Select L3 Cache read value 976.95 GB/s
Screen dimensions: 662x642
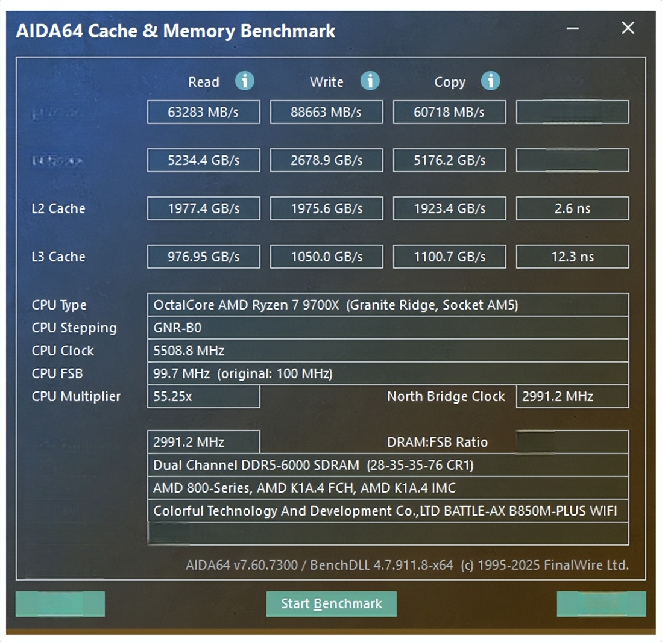coord(204,257)
